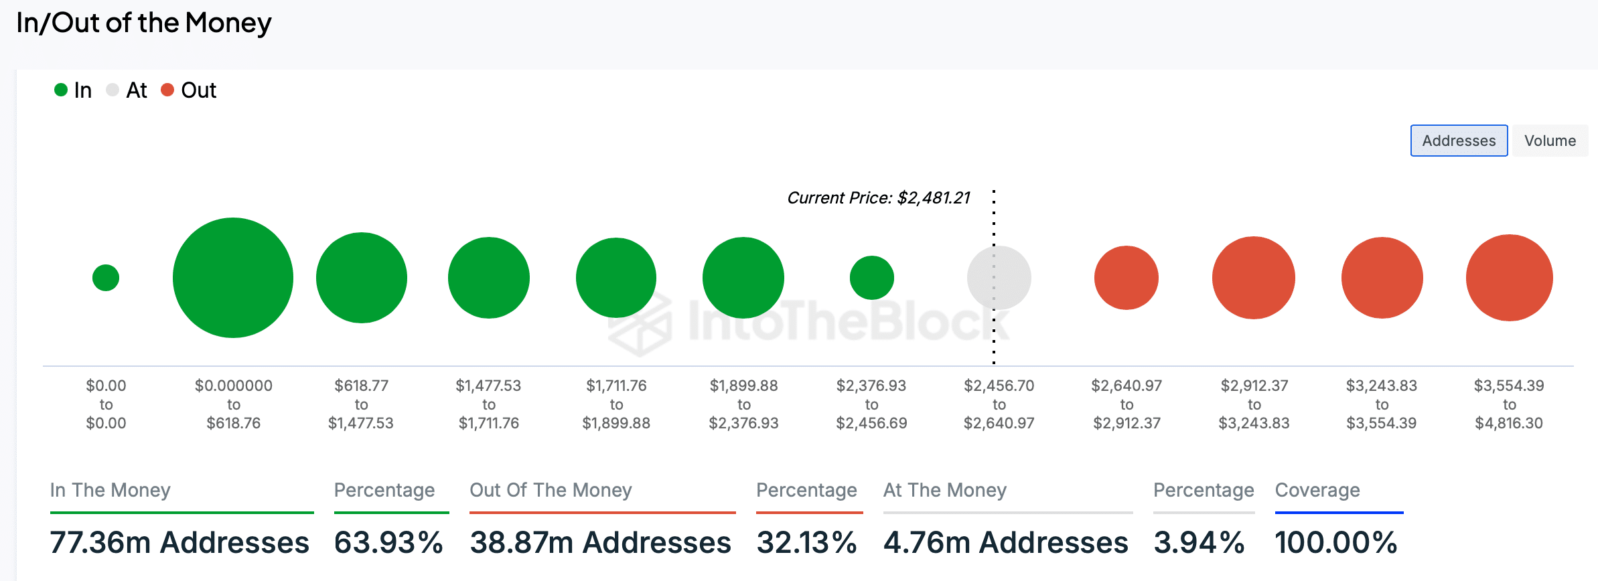This screenshot has width=1598, height=581.
Task: Click the In The Money heading
Action: tap(111, 490)
